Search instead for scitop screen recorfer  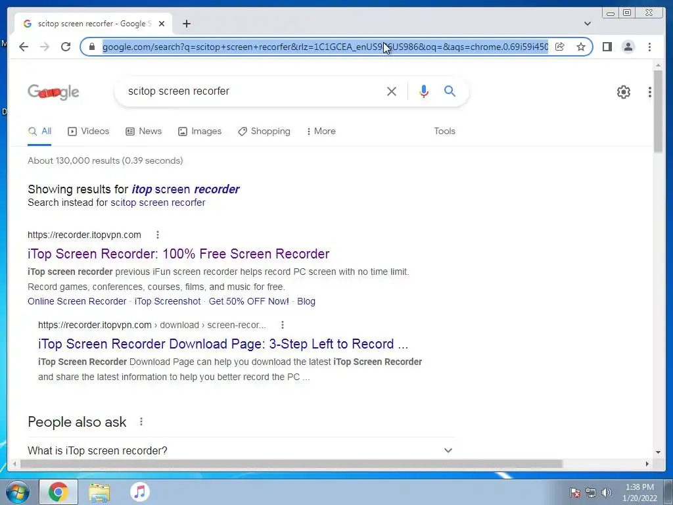pos(158,203)
